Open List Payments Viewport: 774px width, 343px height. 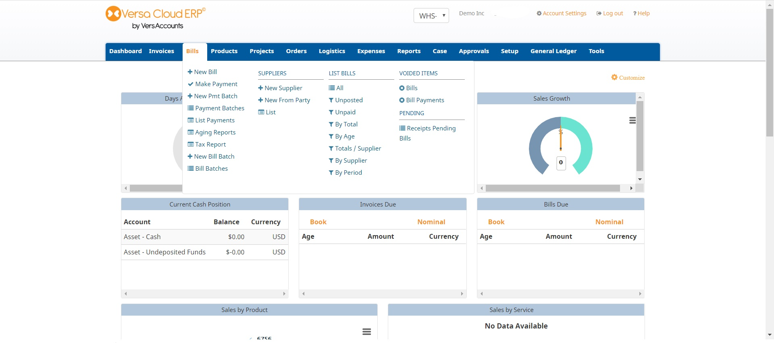[211, 120]
